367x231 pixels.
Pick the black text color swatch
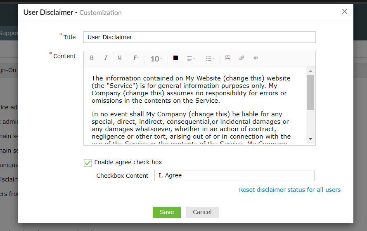click(x=175, y=58)
